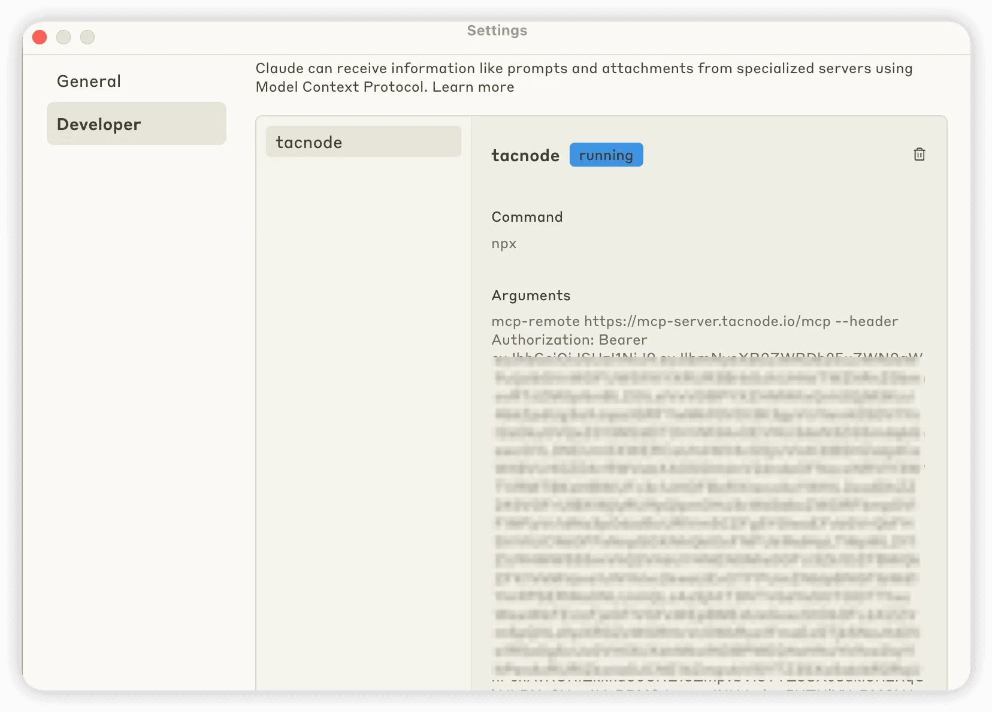
Task: Close the Settings window
Action: [x=40, y=37]
